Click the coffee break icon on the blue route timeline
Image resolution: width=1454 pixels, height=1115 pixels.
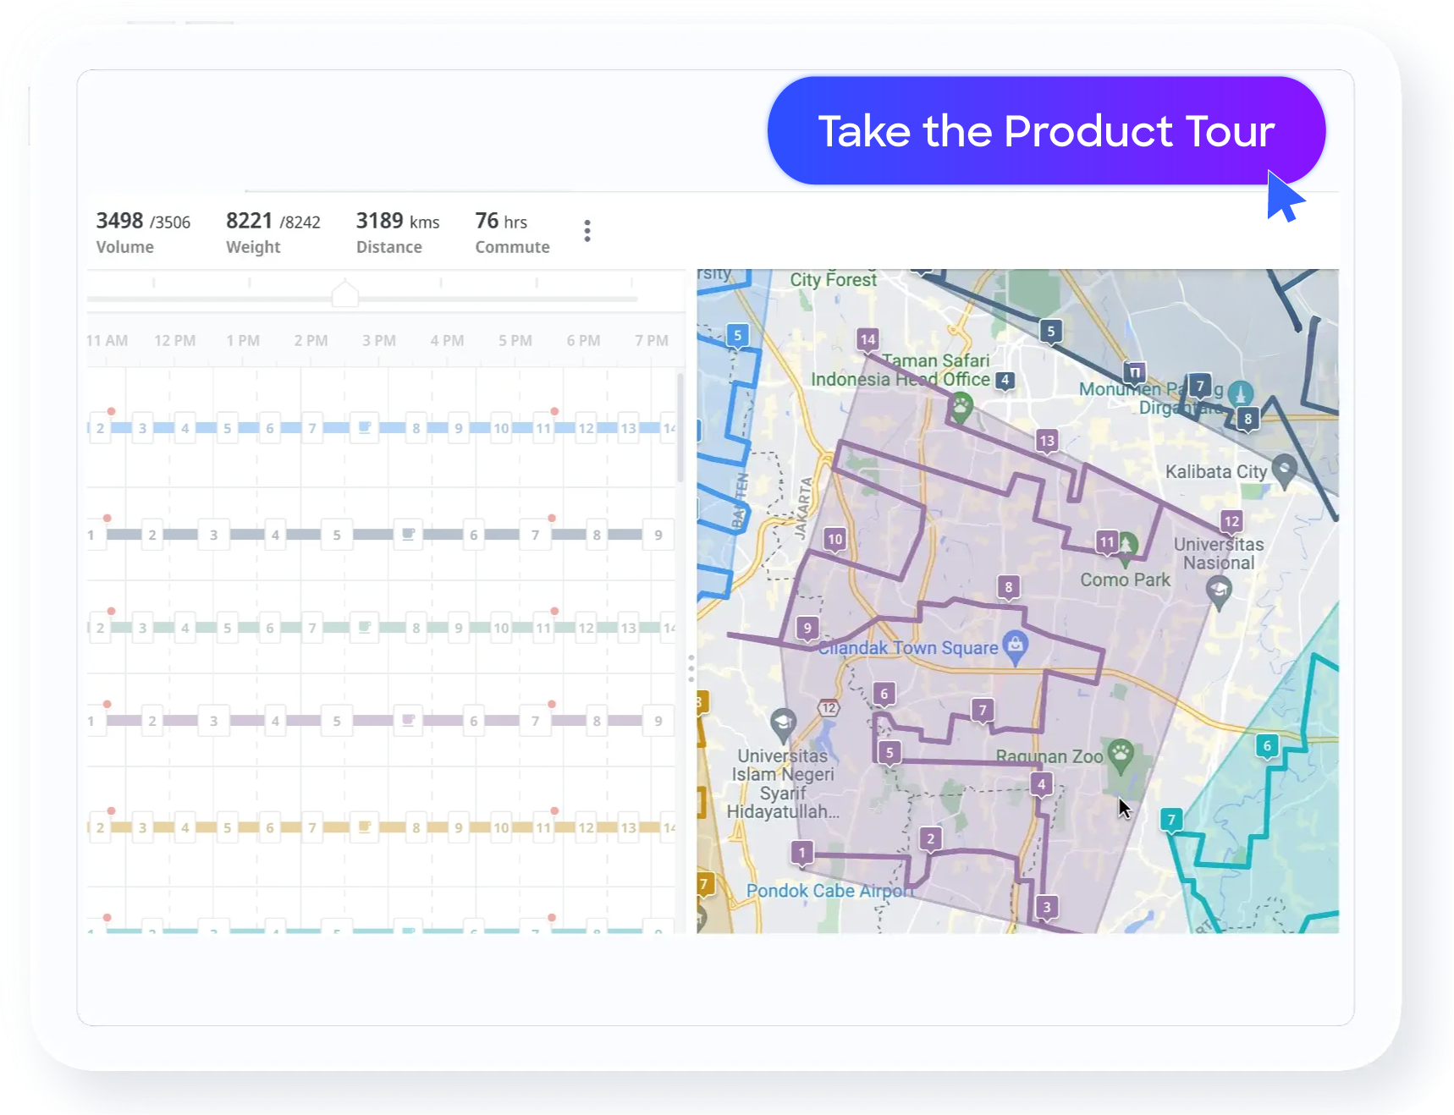point(363,427)
